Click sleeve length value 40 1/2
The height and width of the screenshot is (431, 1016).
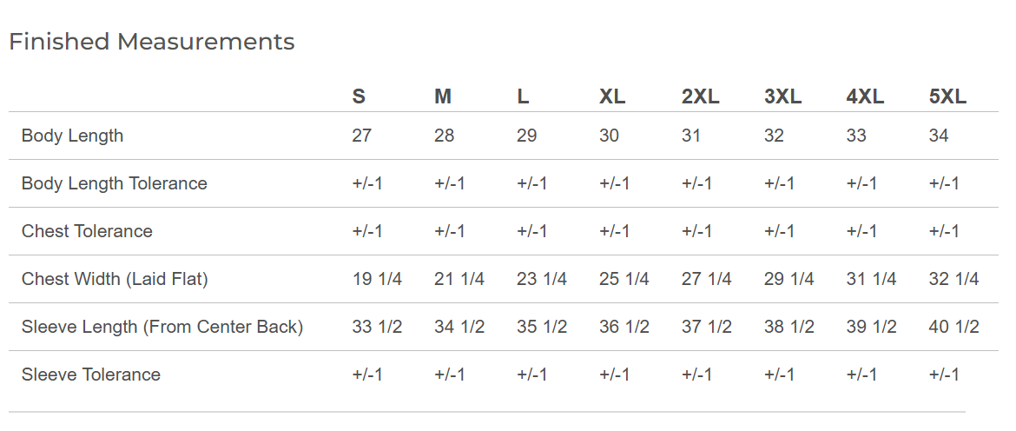point(953,328)
